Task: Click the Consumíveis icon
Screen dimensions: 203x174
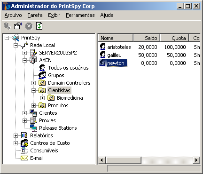Action: pyautogui.click(x=24, y=150)
